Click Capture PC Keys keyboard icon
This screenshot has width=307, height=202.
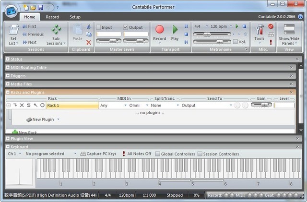click(x=83, y=154)
